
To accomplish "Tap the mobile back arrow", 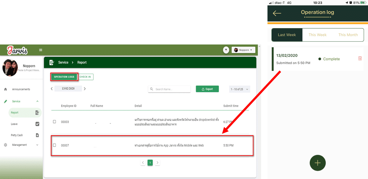I will 277,13.
